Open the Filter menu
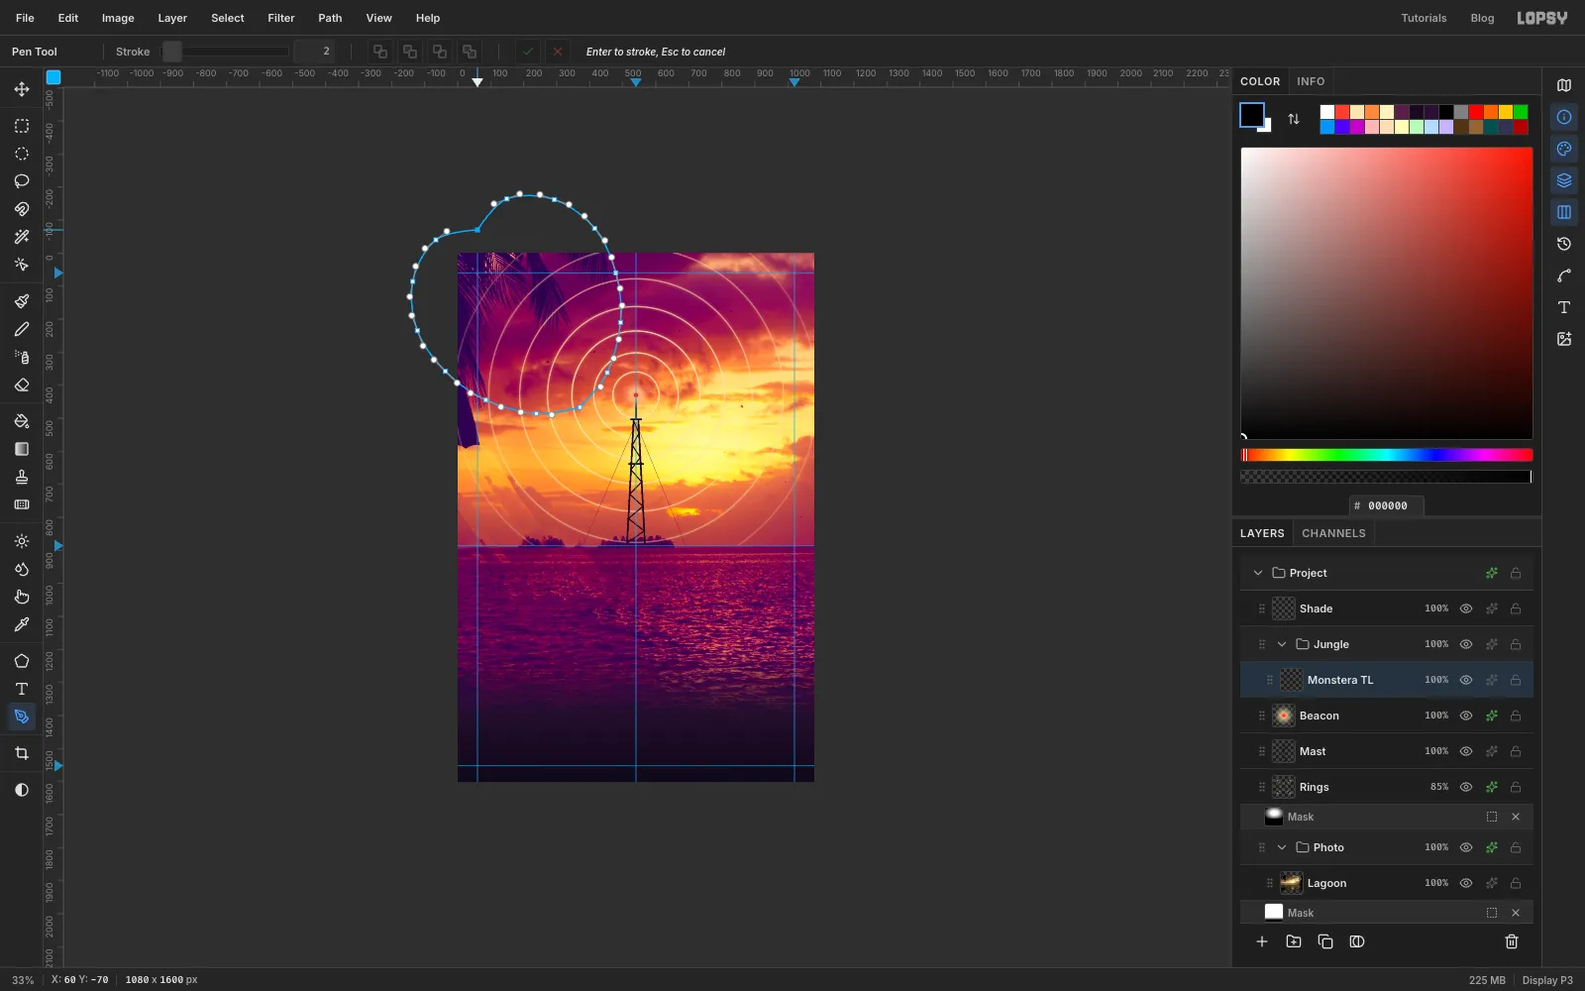 coord(281,18)
